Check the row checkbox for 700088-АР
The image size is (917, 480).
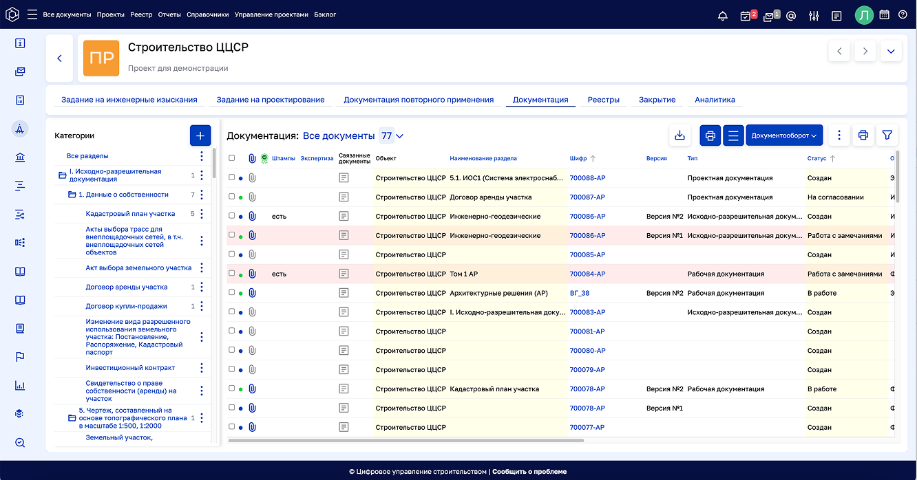232,178
